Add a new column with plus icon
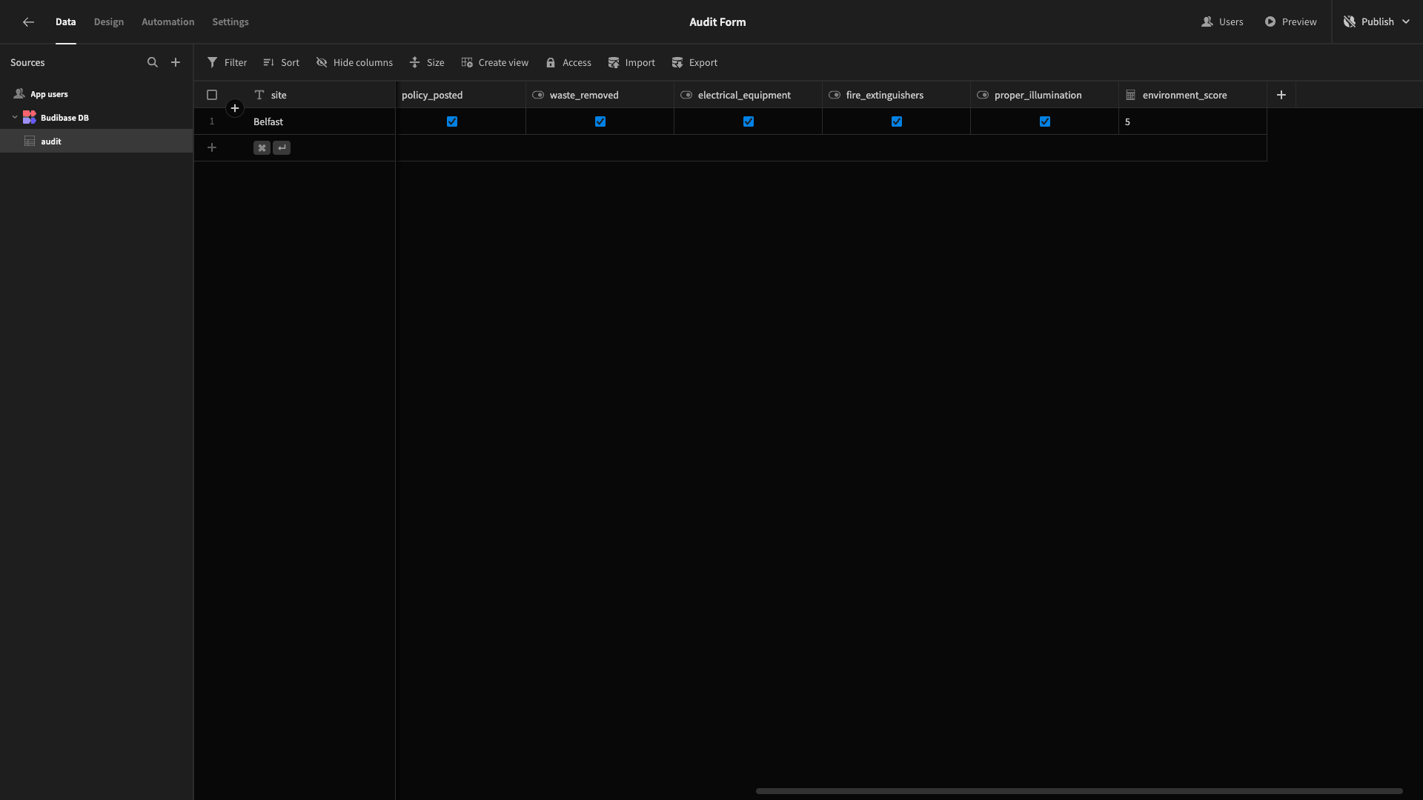Image resolution: width=1423 pixels, height=800 pixels. pyautogui.click(x=1281, y=95)
